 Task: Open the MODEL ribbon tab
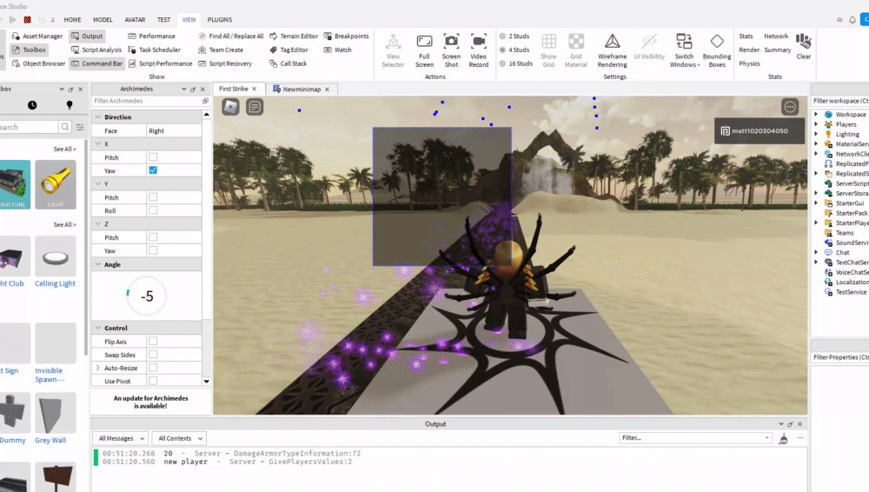(103, 19)
